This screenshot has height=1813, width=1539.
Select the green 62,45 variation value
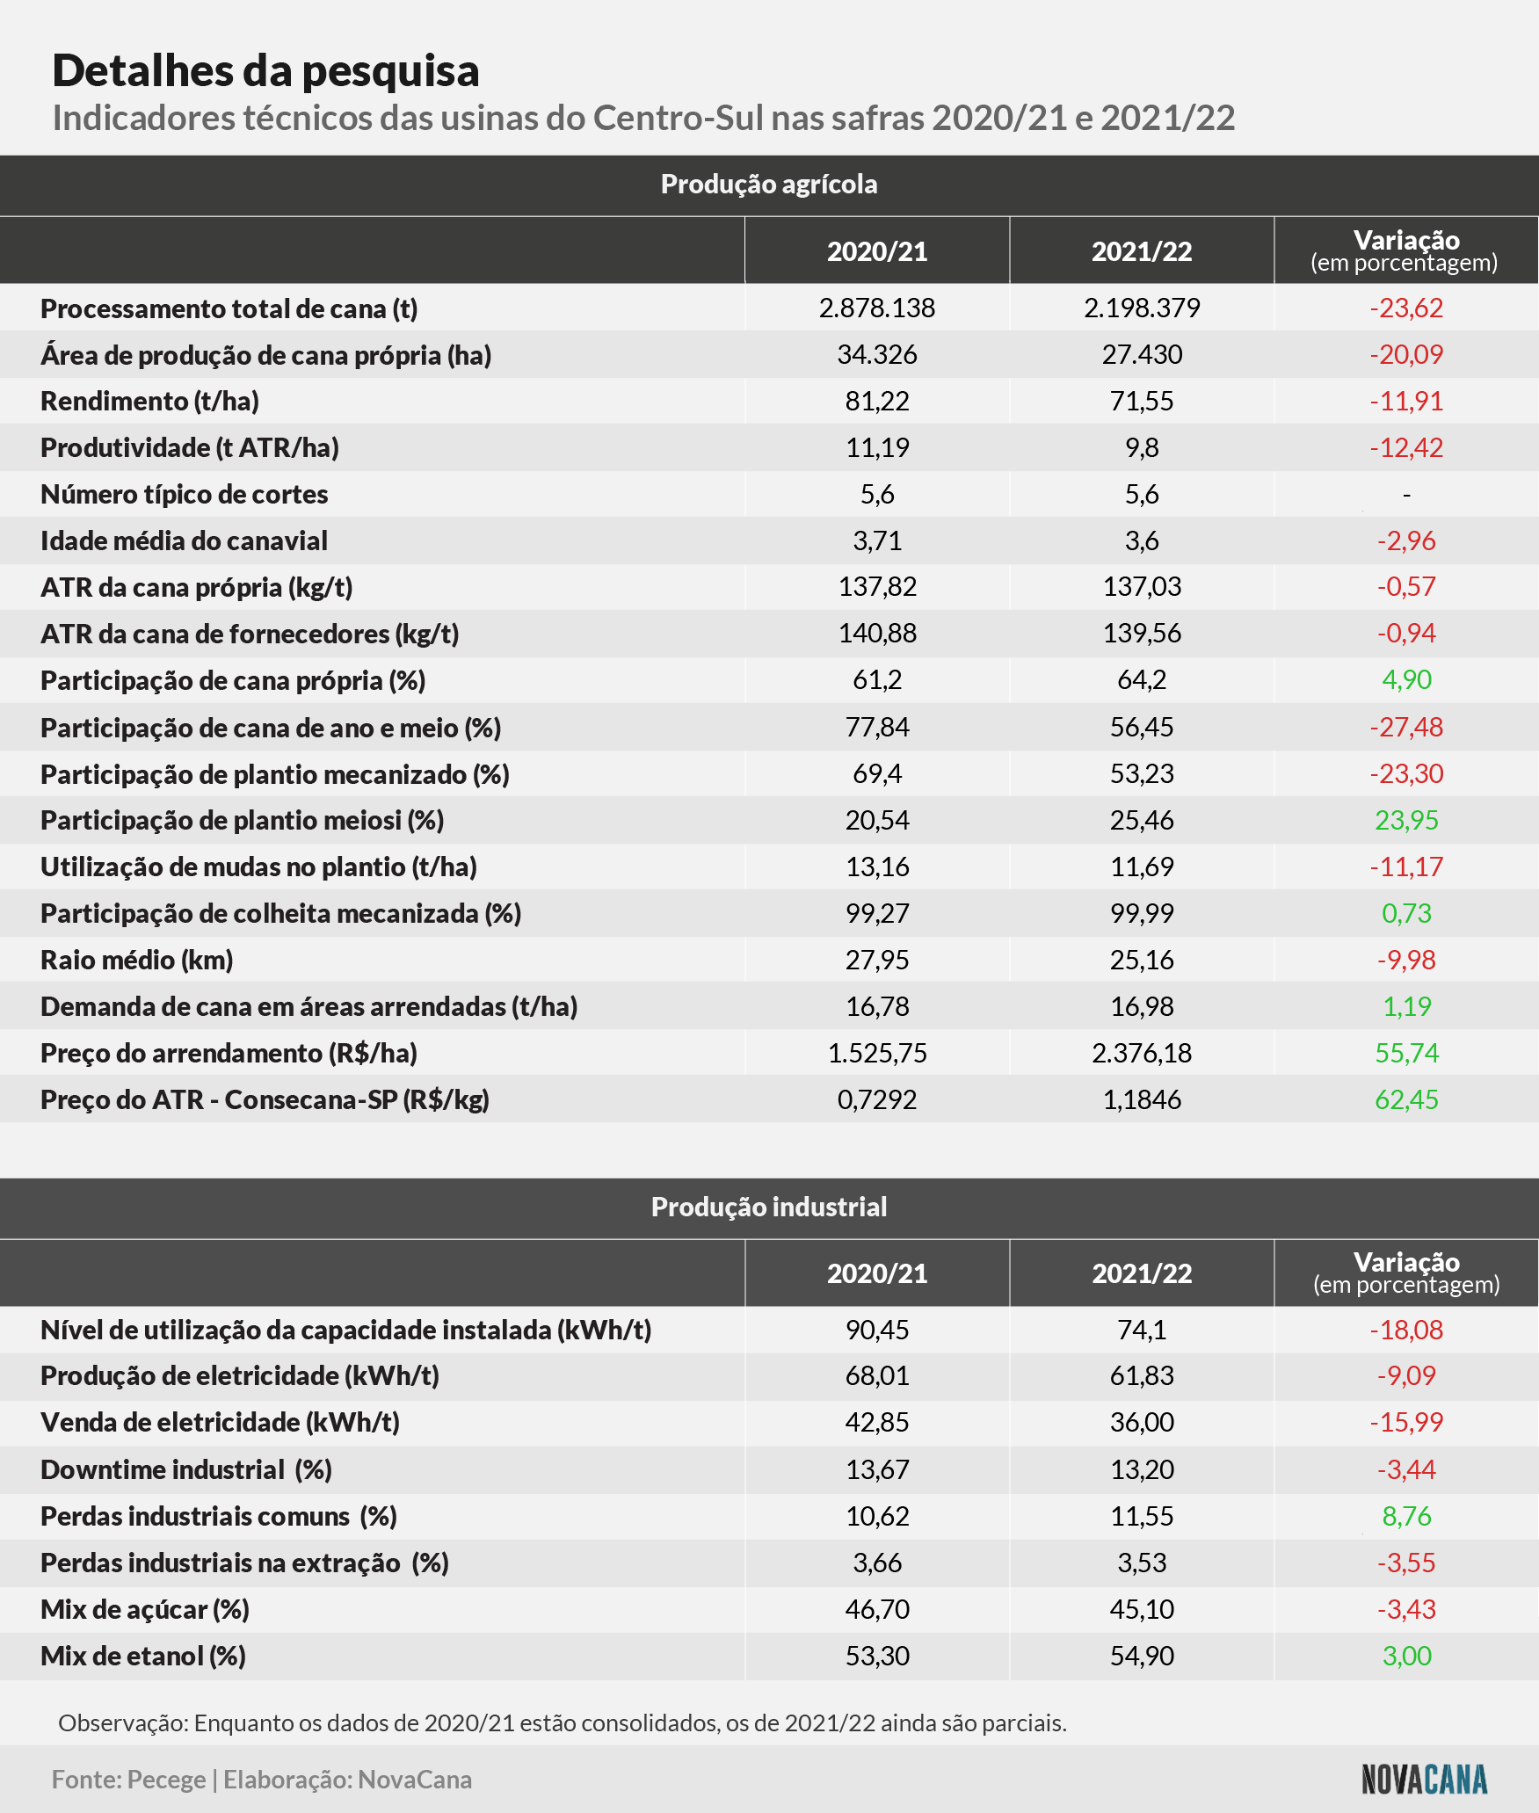pos(1406,1099)
